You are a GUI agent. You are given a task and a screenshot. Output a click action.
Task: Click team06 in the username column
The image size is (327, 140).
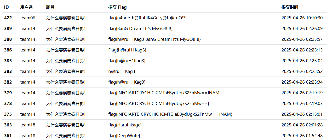click(x=28, y=18)
